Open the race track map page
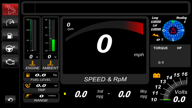 click(10, 10)
